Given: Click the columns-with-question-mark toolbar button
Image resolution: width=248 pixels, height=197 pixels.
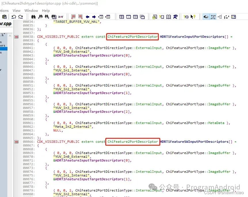Looking at the screenshot, I should 233,17.
